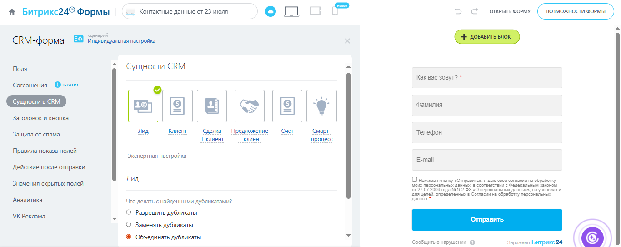Switch to tablet preview
Image resolution: width=621 pixels, height=247 pixels.
[x=316, y=11]
